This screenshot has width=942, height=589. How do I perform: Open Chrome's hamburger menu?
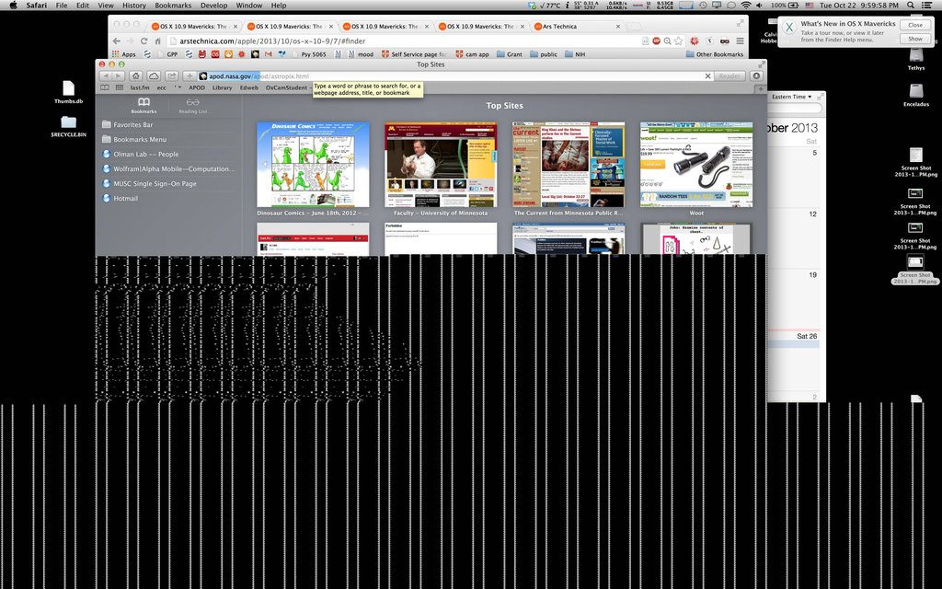[x=741, y=41]
